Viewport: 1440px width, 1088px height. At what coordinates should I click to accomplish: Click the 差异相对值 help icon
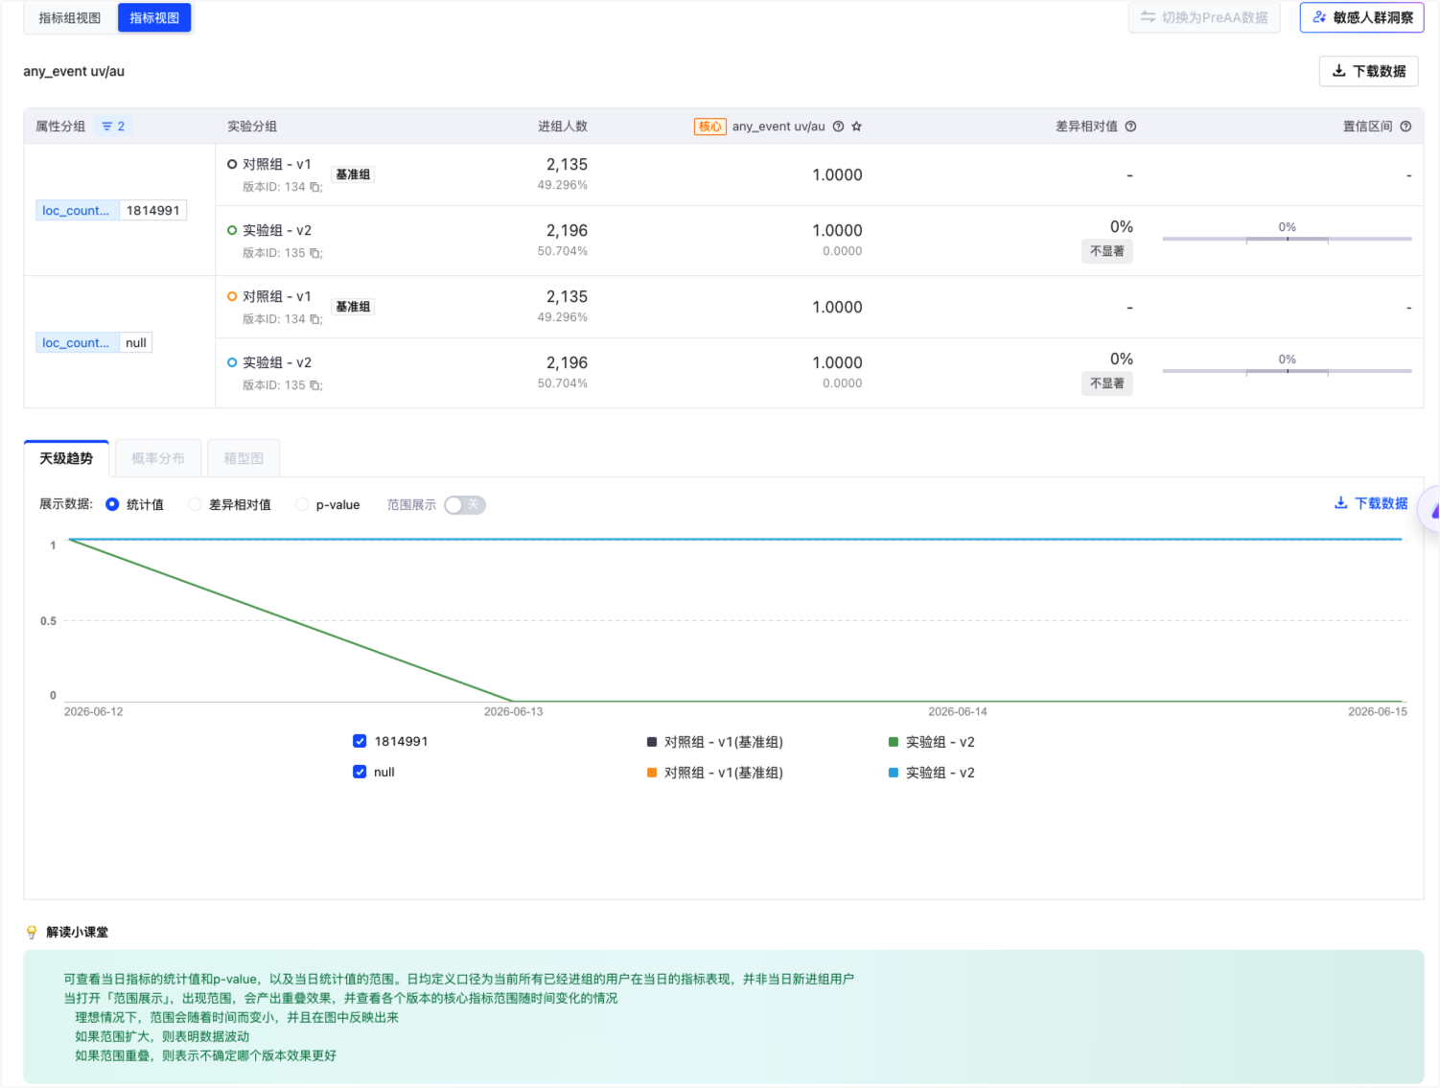(x=1131, y=127)
